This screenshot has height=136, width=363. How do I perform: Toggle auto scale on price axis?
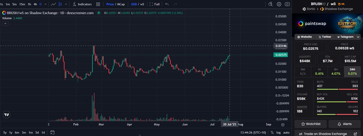(286, 132)
